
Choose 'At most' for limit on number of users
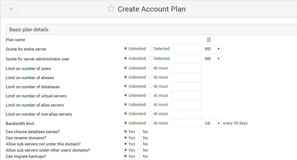tap(151, 68)
